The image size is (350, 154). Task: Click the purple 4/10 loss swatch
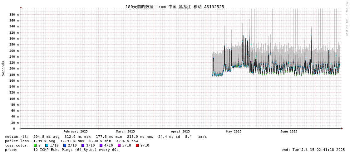tap(101, 145)
